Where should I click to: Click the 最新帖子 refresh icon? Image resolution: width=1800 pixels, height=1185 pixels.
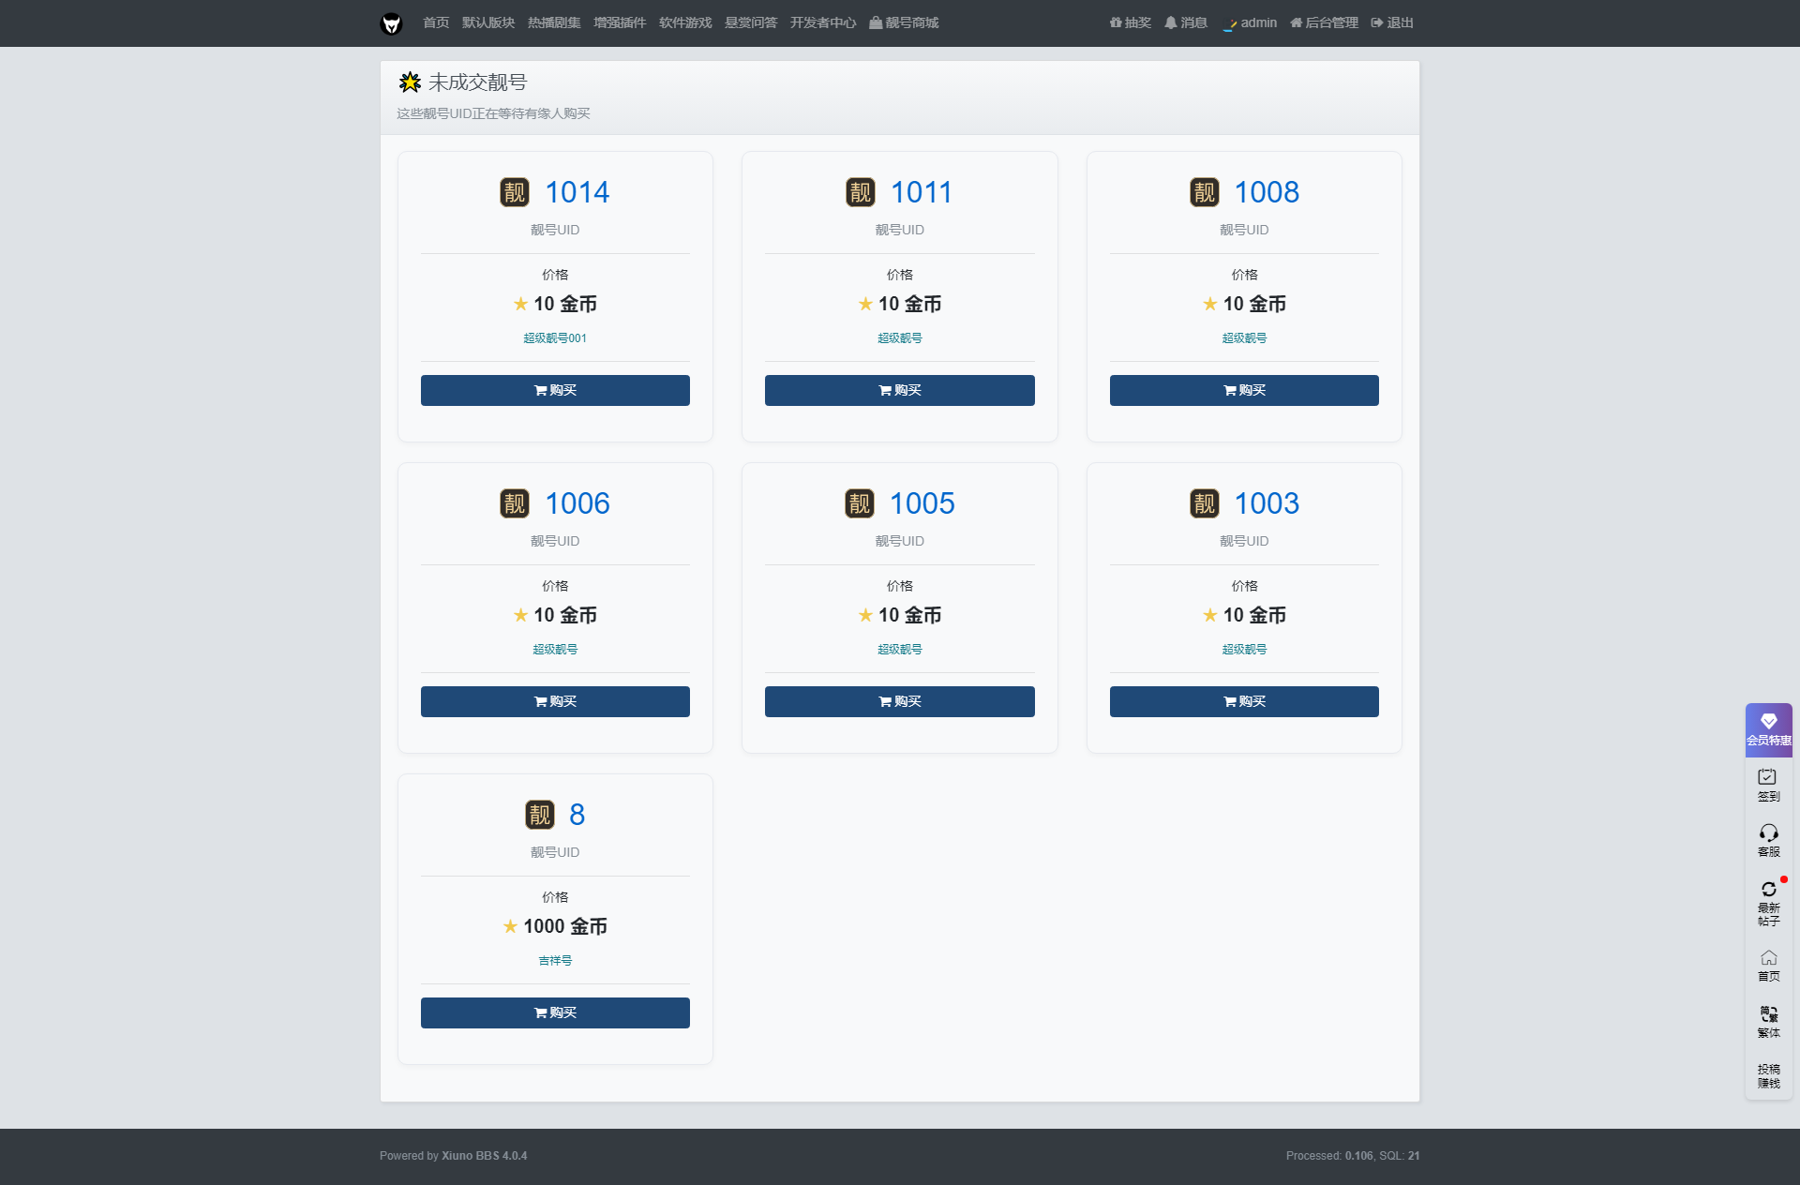(1768, 903)
